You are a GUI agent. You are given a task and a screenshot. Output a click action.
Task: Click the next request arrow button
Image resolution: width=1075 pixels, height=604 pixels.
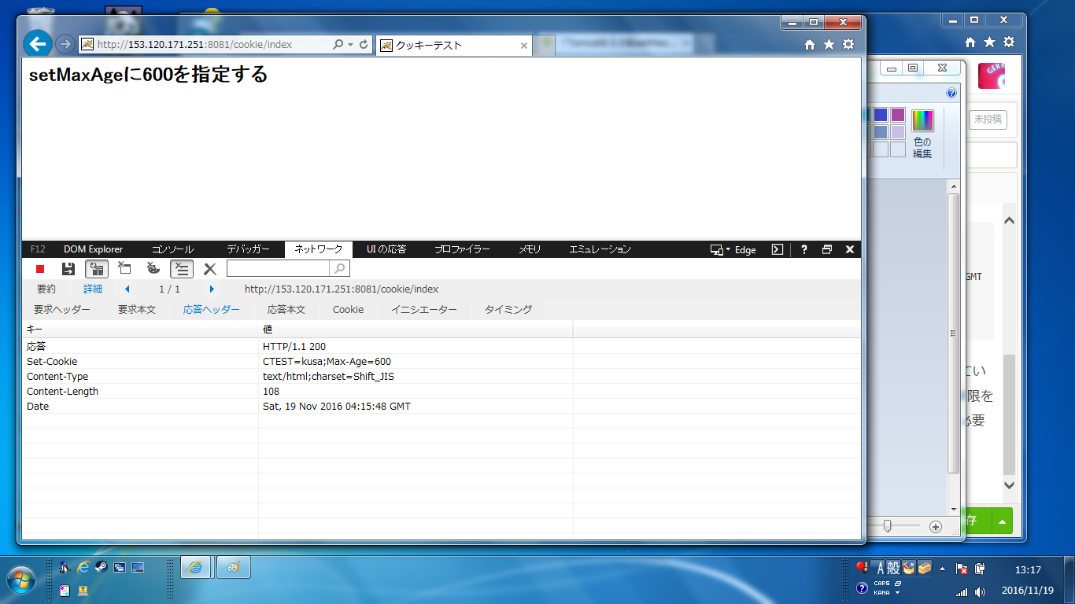[212, 289]
